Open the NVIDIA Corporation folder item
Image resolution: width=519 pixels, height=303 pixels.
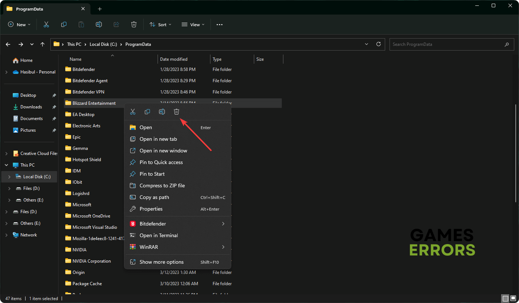coord(92,261)
